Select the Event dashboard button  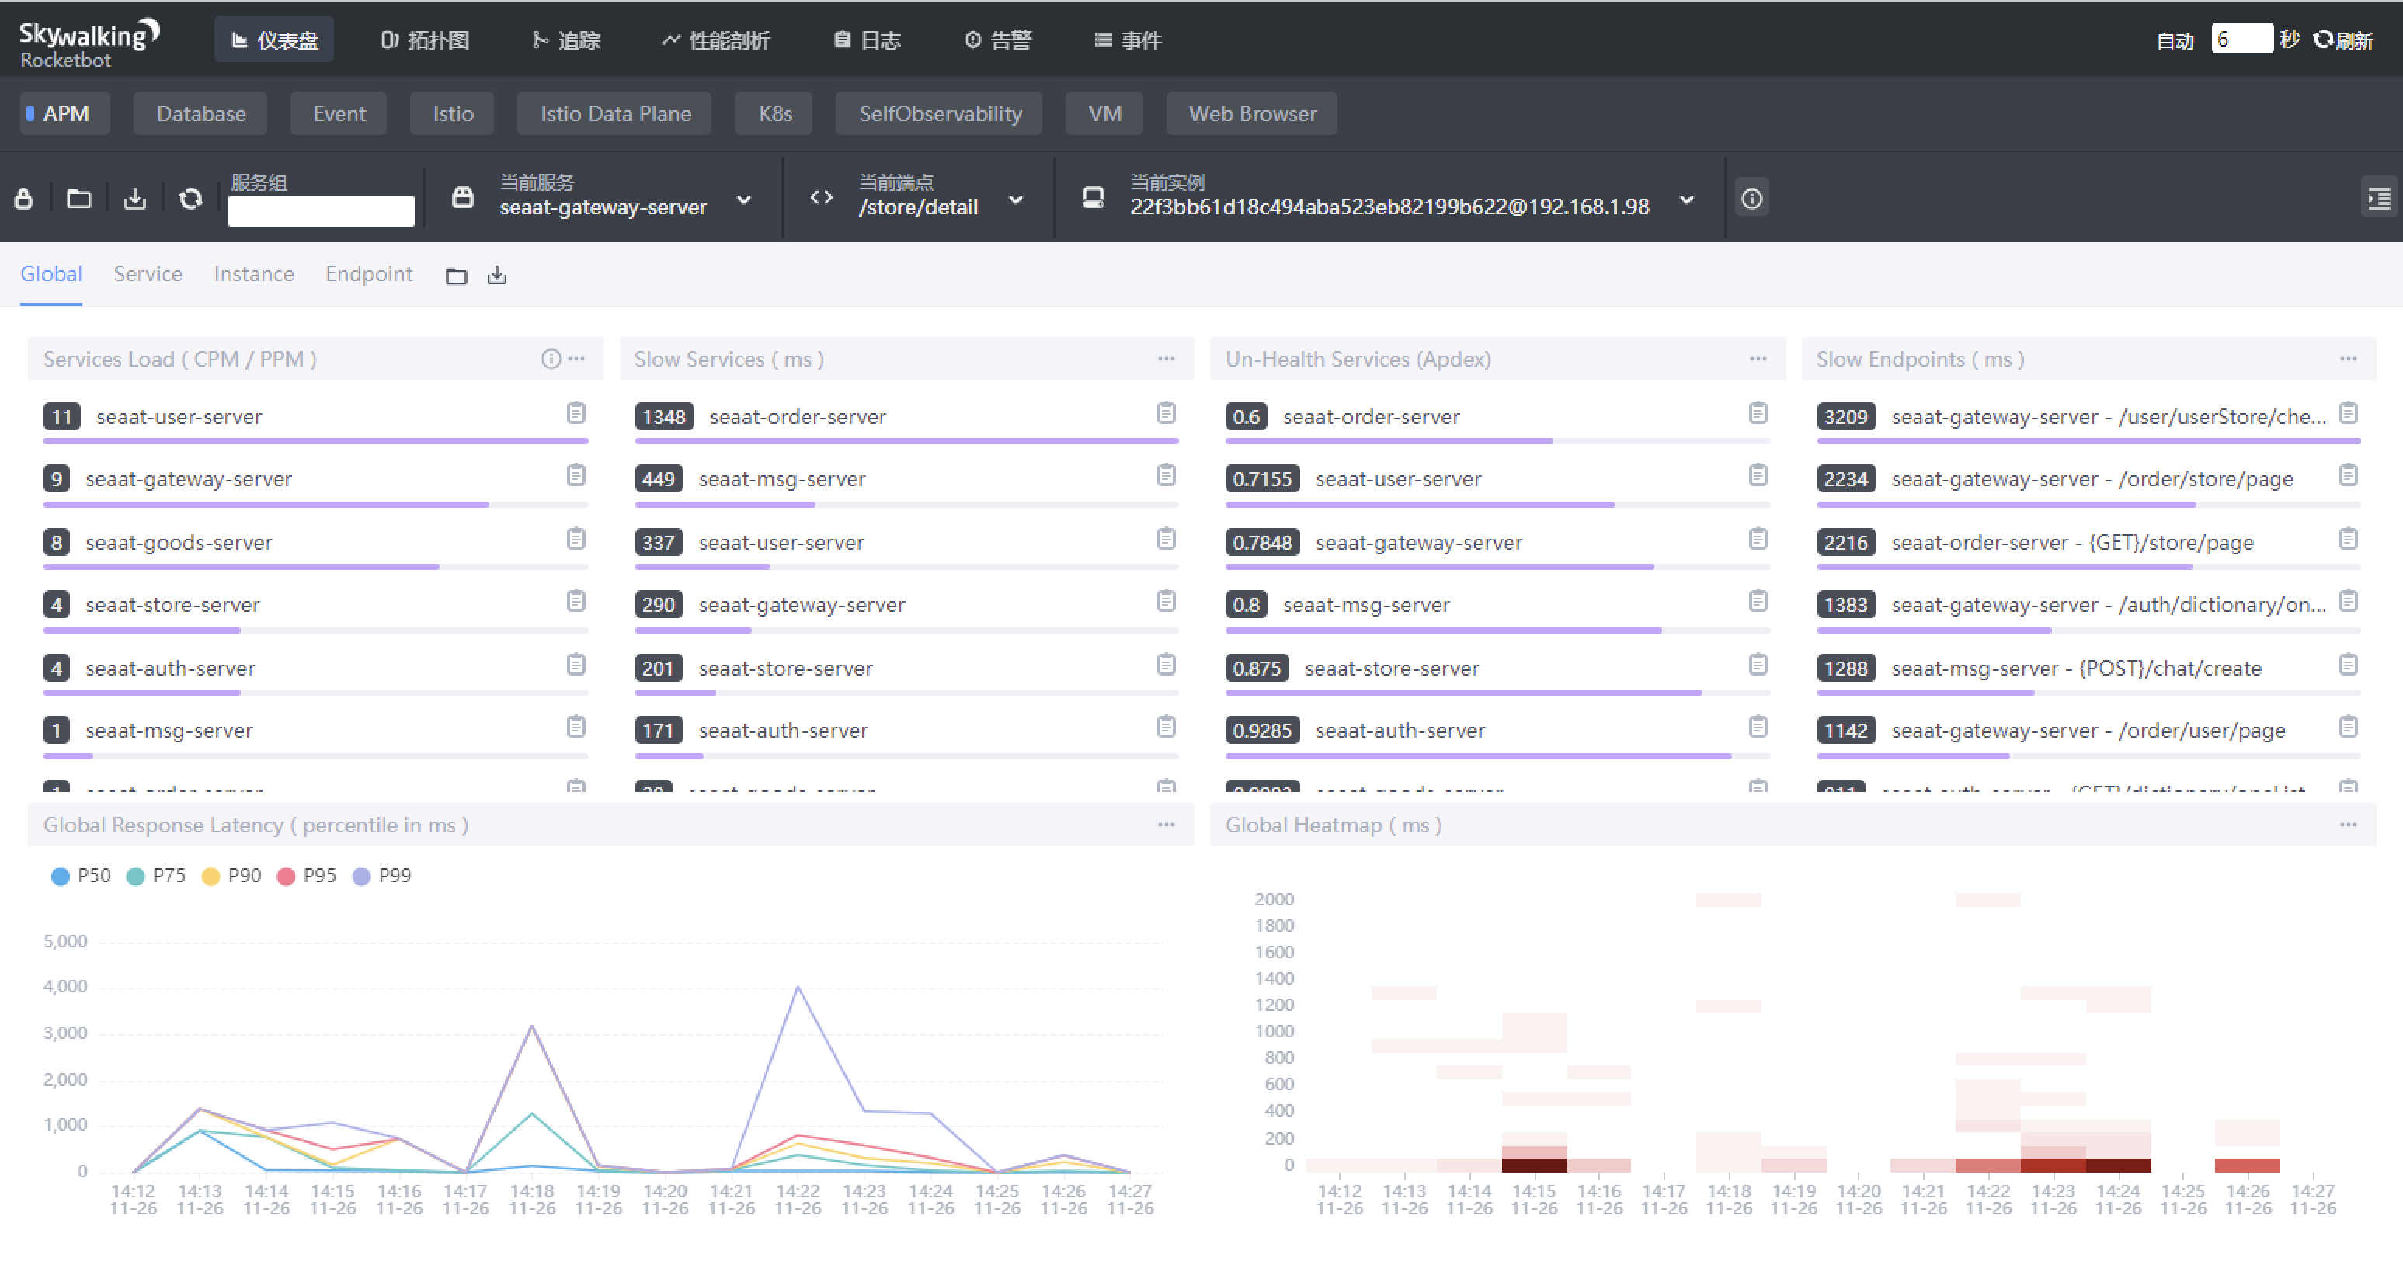tap(339, 114)
